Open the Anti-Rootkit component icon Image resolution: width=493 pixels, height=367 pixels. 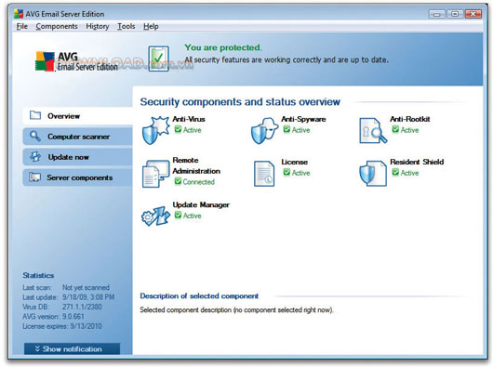tap(373, 131)
